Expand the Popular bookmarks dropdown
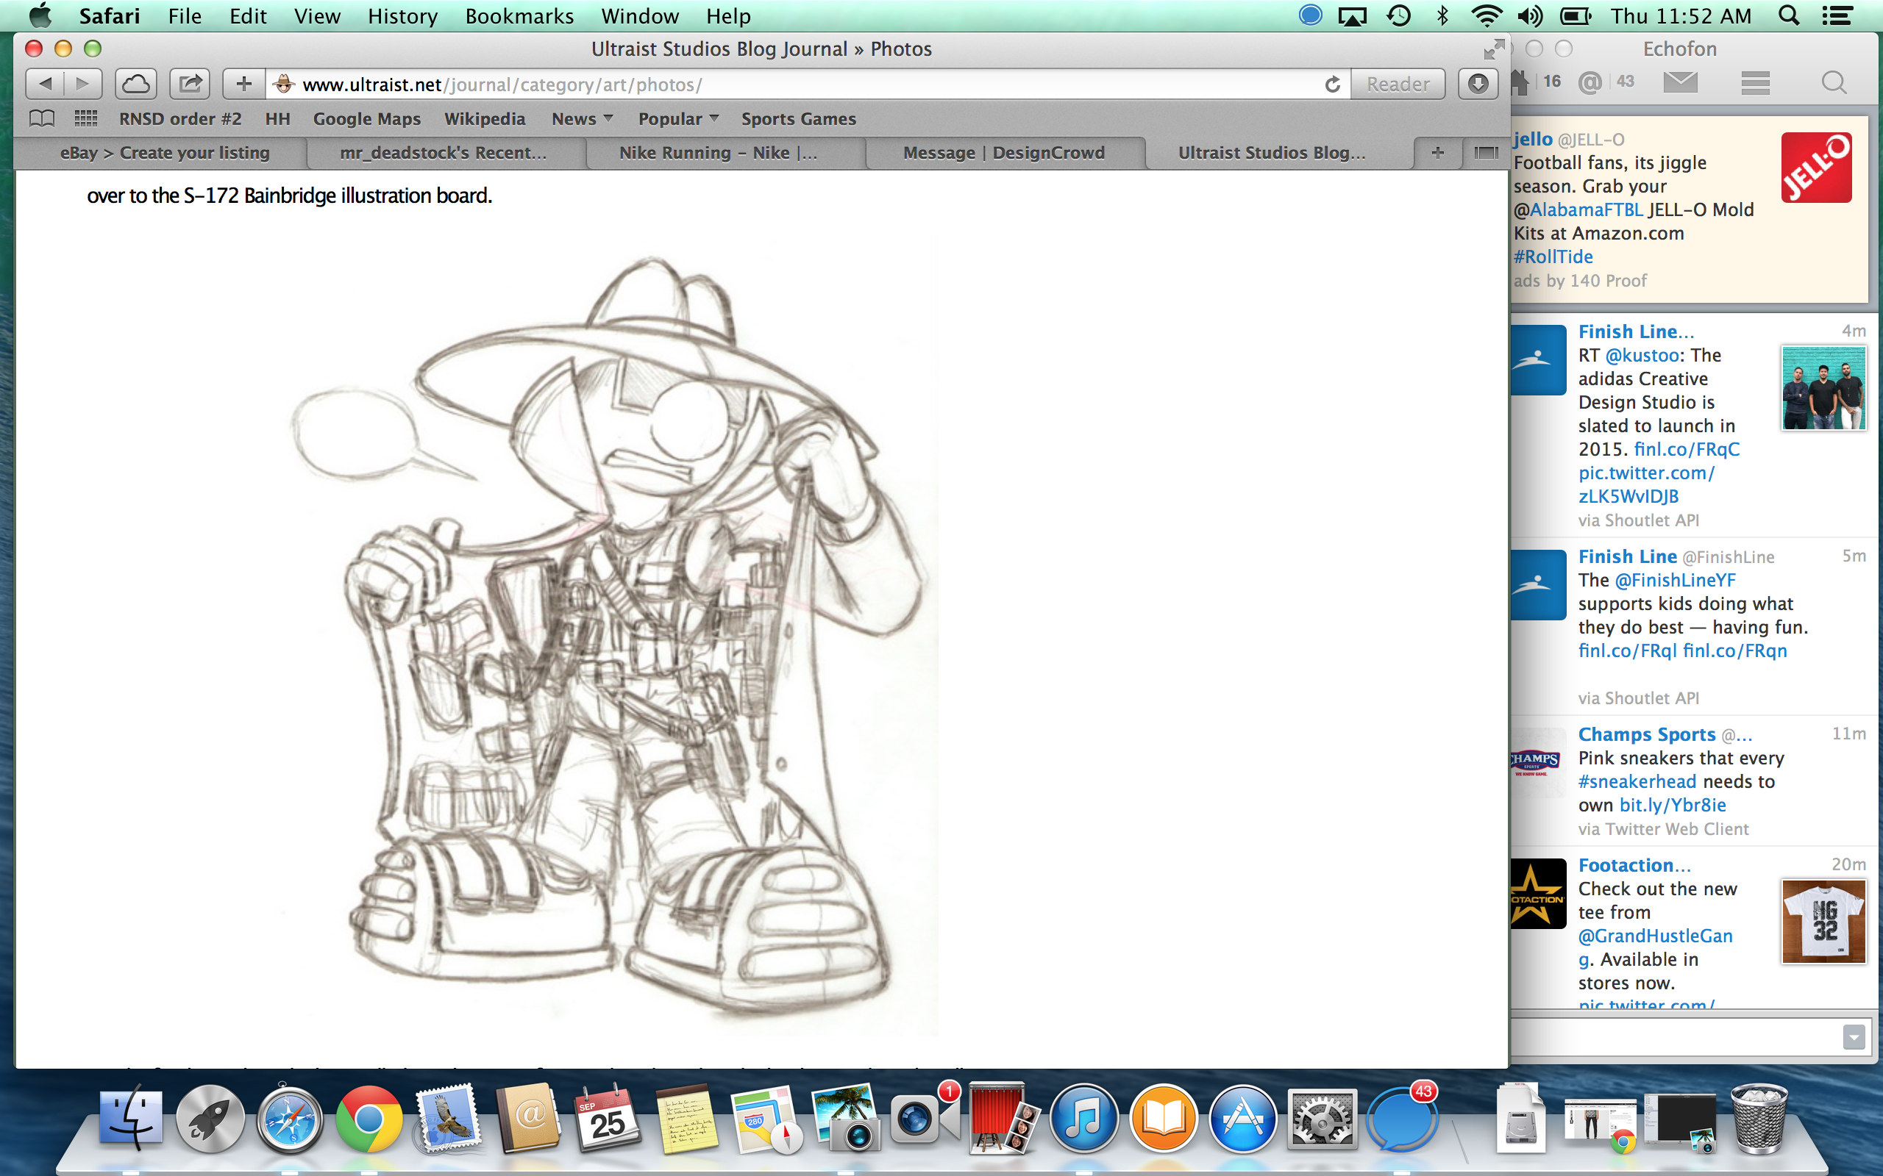Viewport: 1883px width, 1176px height. pyautogui.click(x=677, y=119)
